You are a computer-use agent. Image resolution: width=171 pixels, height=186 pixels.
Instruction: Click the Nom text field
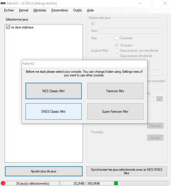coord(131,31)
